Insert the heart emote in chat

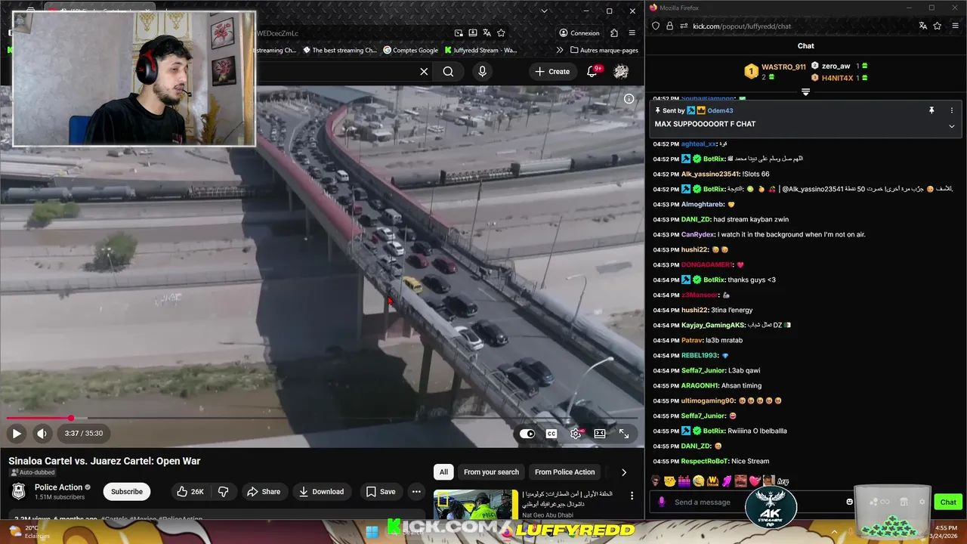(754, 481)
